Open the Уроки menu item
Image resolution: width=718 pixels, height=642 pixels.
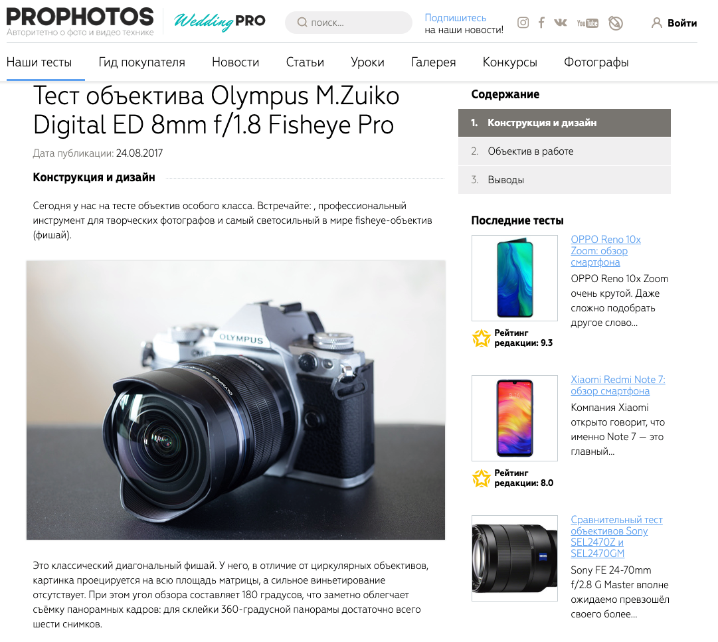pyautogui.click(x=367, y=62)
